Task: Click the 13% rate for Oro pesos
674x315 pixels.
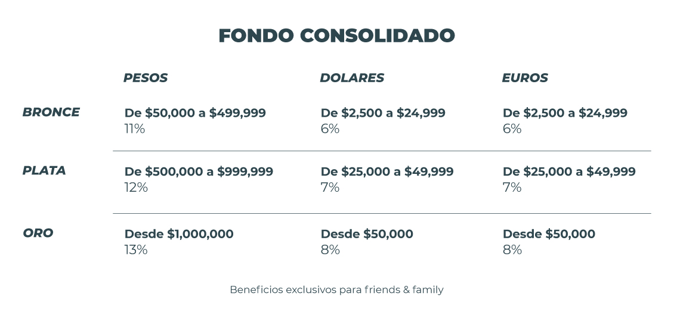Action: 135,249
